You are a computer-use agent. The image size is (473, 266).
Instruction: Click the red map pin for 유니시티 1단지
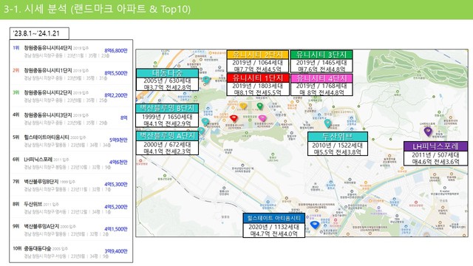pyautogui.click(x=234, y=118)
